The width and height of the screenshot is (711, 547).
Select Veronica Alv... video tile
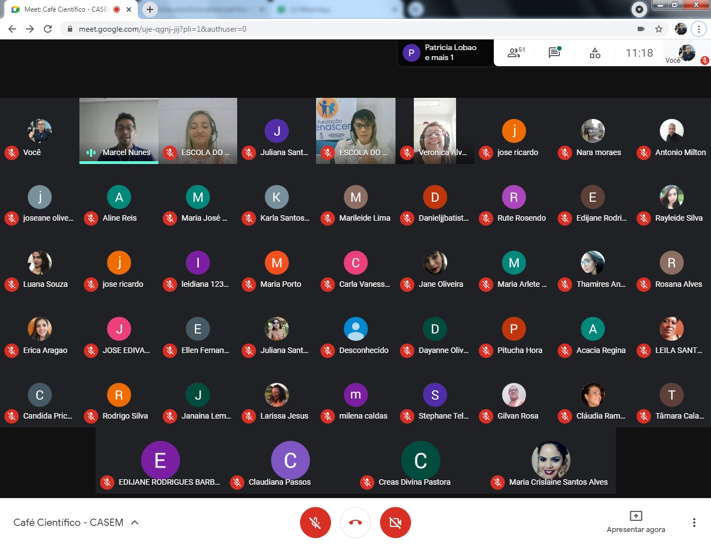coord(435,131)
